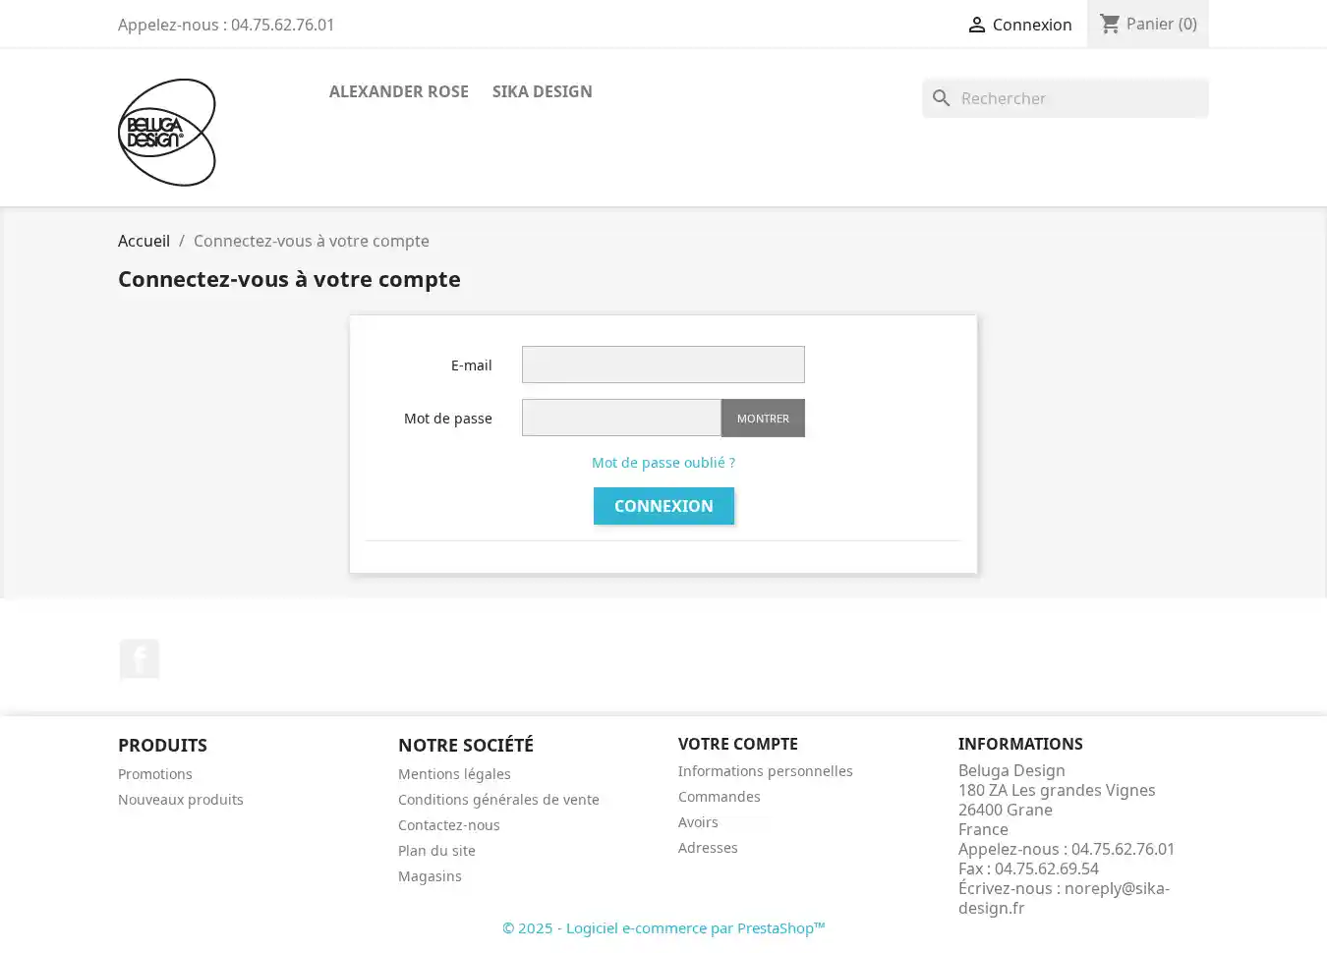Click into the Rechercher search box
Screen dimensions: 1327x953
pos(1079,98)
